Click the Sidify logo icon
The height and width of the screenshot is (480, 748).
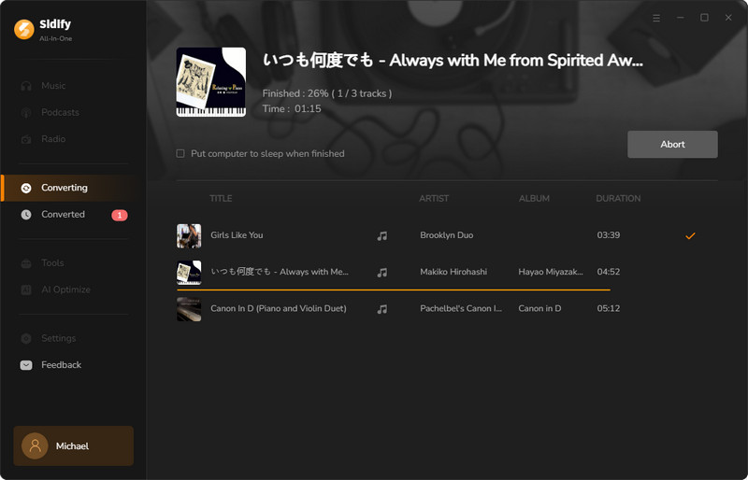pyautogui.click(x=24, y=29)
